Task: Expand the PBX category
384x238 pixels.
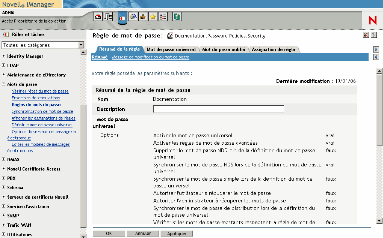Action: tap(3, 178)
